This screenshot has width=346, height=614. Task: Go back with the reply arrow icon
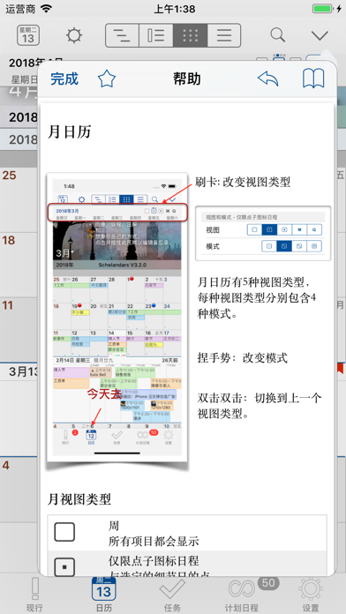coord(268,79)
